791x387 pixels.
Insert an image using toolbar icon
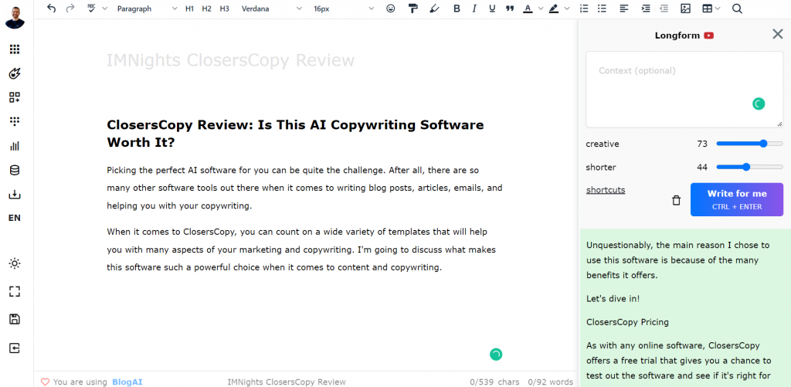pyautogui.click(x=685, y=8)
